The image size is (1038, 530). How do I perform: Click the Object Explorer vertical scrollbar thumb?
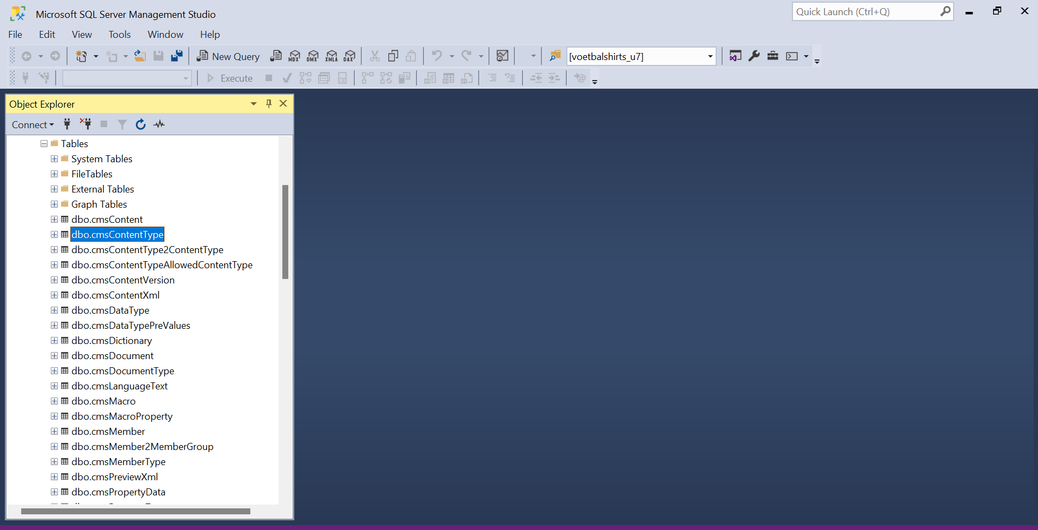point(285,232)
